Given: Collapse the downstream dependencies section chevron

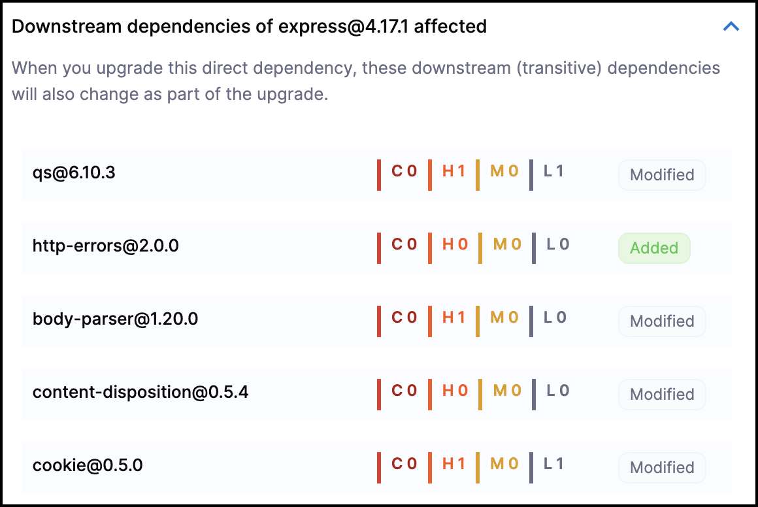Looking at the screenshot, I should pos(731,27).
